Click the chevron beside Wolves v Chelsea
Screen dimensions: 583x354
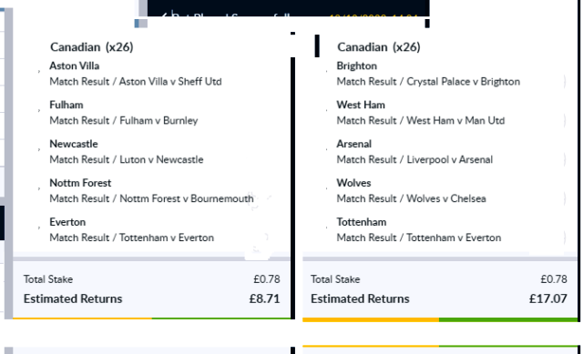[x=565, y=198]
